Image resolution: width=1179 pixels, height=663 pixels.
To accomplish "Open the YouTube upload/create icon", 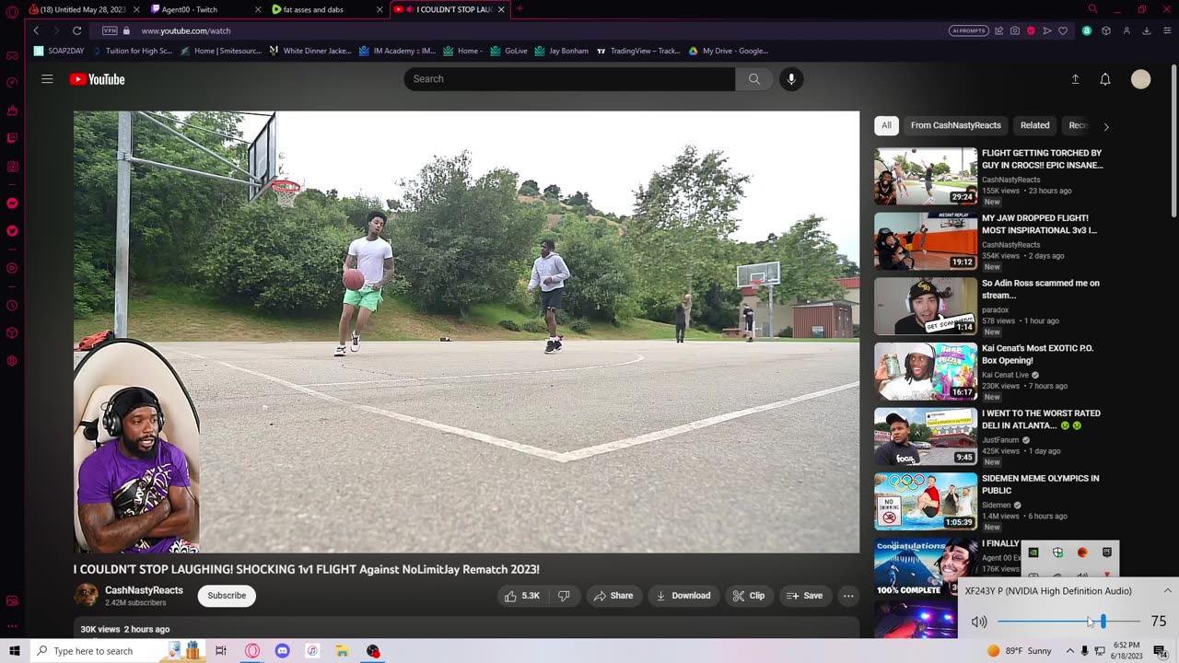I will [1075, 79].
